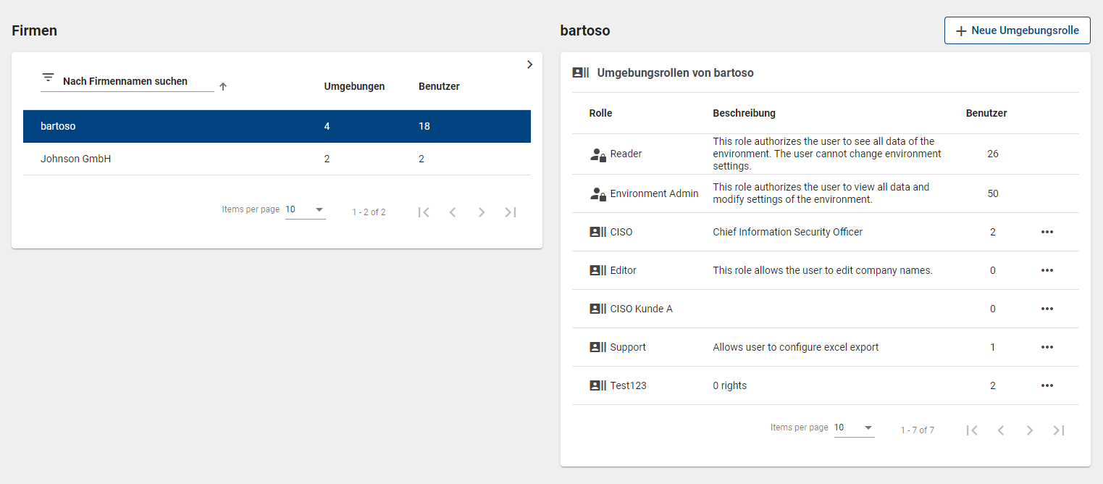
Task: Go to first page of roles table
Action: click(x=972, y=430)
